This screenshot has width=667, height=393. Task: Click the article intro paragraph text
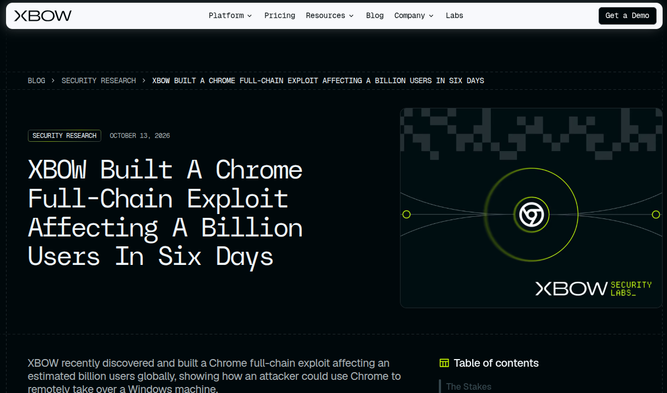tap(214, 376)
